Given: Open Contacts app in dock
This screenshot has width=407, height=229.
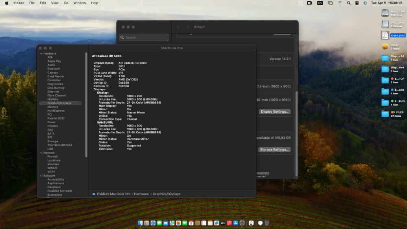Looking at the screenshot, I should click(197, 223).
